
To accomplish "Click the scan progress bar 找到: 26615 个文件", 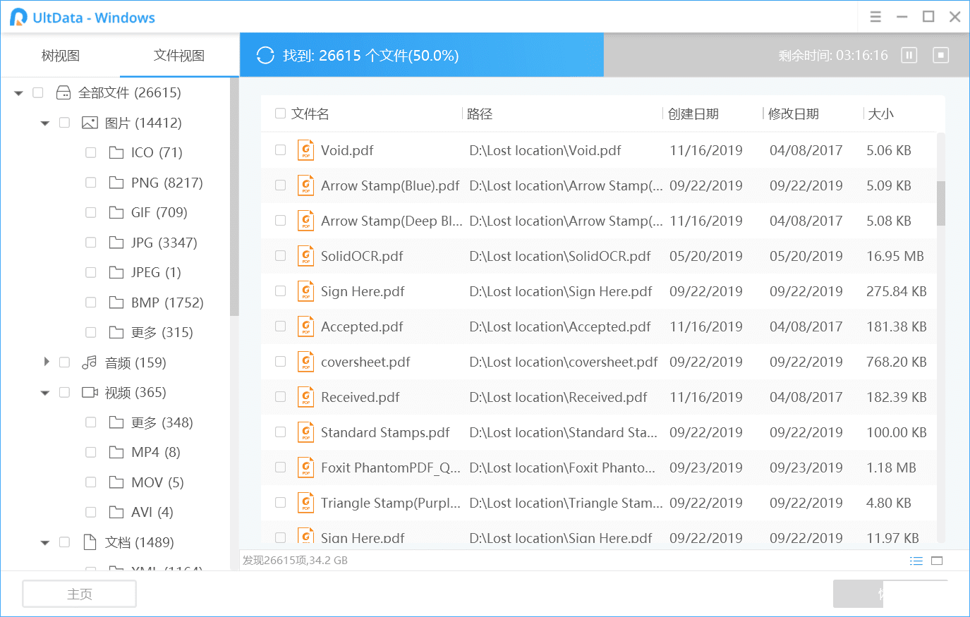I will click(422, 55).
